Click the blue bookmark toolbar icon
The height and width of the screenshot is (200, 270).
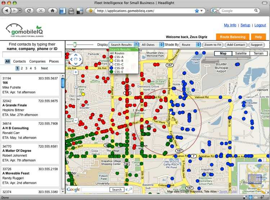click(63, 11)
